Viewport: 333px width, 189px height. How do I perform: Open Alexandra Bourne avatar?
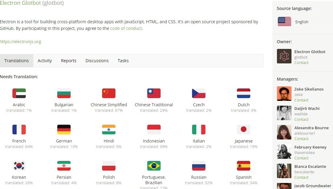tap(284, 132)
